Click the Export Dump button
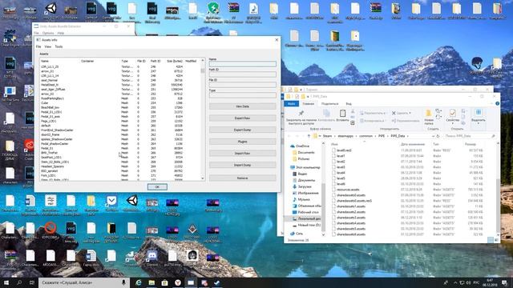The width and height of the screenshot is (513, 288). click(242, 130)
